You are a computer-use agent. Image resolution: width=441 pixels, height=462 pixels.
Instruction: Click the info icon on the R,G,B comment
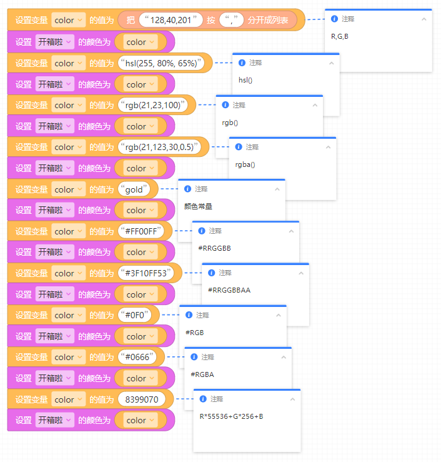tap(335, 19)
